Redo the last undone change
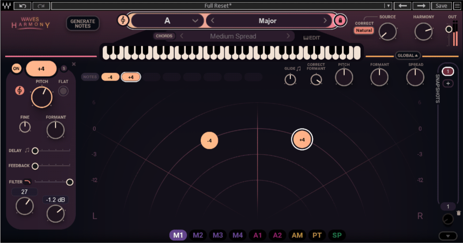Viewport: 463px width, 243px height. coord(41,6)
